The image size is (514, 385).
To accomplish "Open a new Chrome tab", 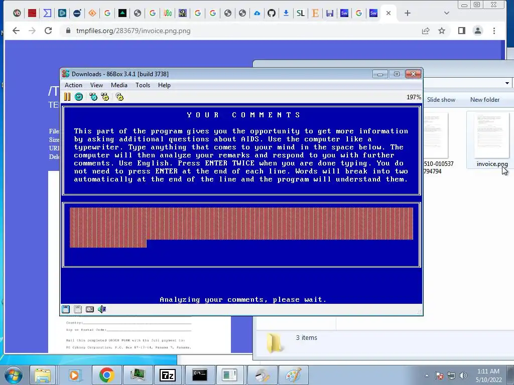I will coord(408,13).
